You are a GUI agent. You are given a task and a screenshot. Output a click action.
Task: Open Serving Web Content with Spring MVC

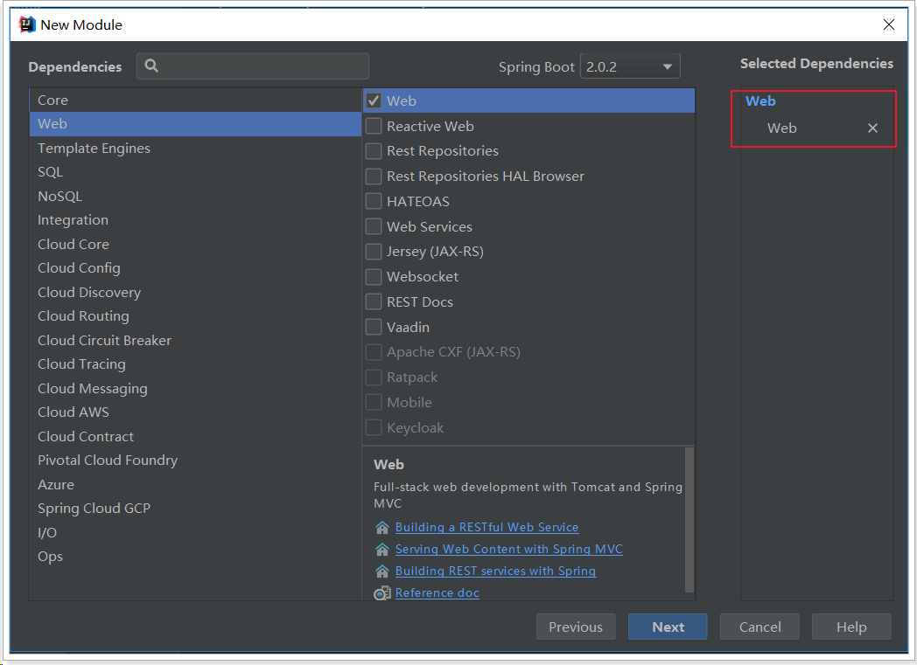(x=508, y=550)
